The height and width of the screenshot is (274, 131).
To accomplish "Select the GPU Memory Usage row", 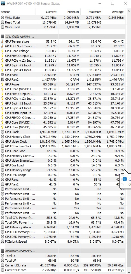I will (x=63, y=170).
